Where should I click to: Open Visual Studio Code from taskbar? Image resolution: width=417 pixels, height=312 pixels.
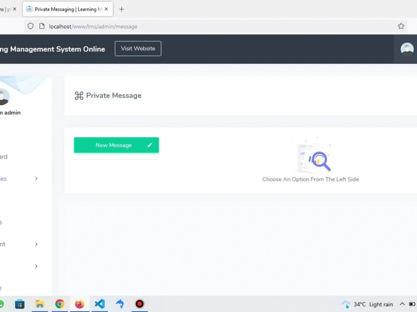pyautogui.click(x=100, y=304)
